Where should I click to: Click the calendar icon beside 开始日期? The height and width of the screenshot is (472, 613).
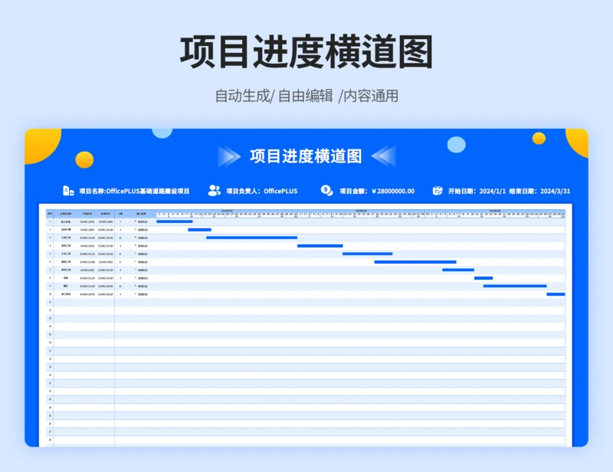pyautogui.click(x=438, y=191)
